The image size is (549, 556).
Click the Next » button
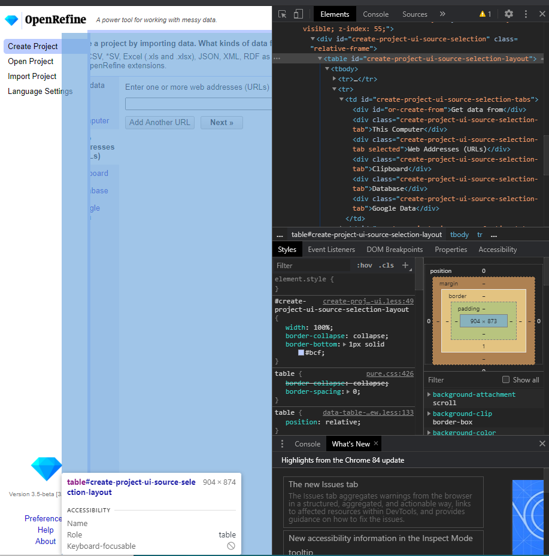(222, 122)
